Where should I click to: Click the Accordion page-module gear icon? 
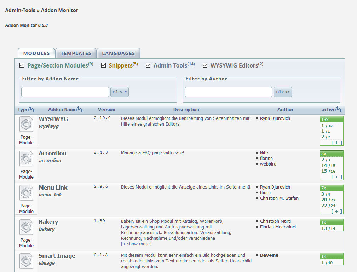point(26,159)
